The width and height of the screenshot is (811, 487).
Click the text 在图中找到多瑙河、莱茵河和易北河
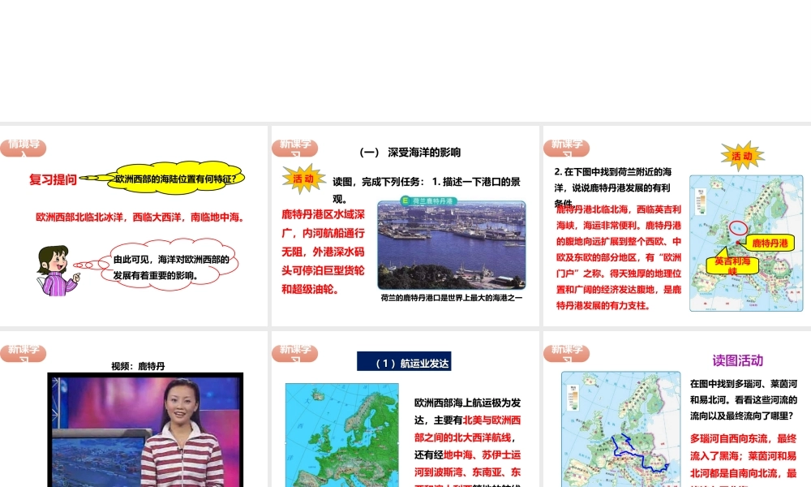coord(743,392)
